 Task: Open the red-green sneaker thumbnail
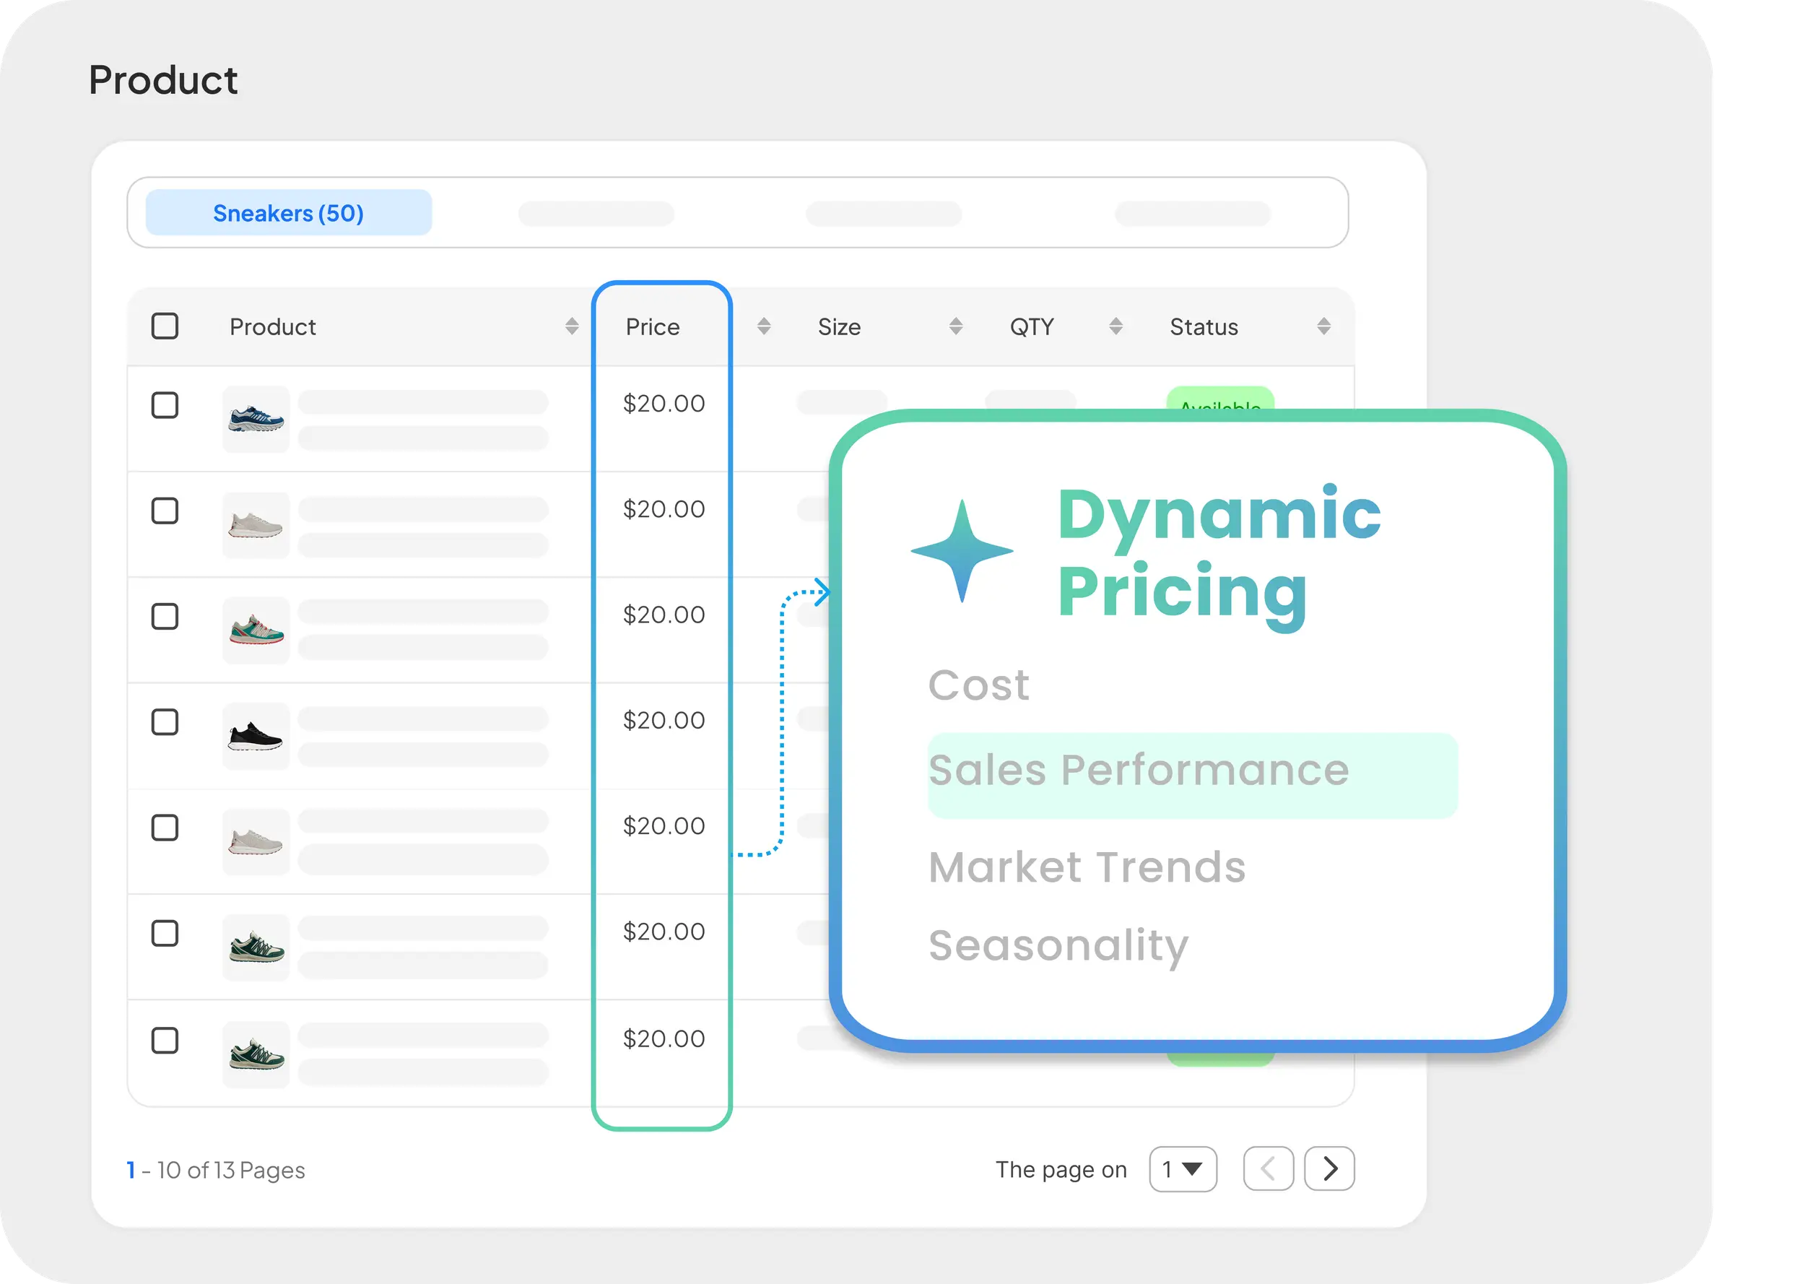pyautogui.click(x=256, y=630)
